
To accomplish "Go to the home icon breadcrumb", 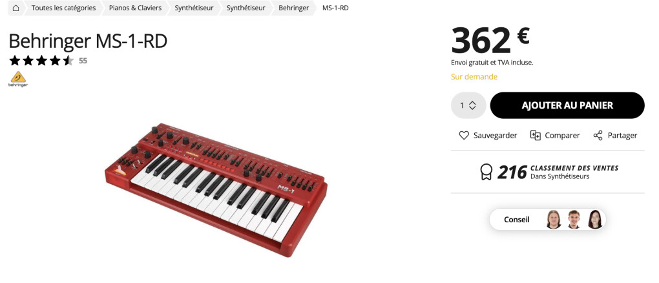I will (x=16, y=8).
